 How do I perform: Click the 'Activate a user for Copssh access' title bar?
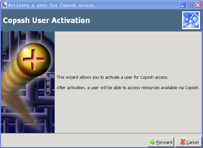tap(91, 5)
